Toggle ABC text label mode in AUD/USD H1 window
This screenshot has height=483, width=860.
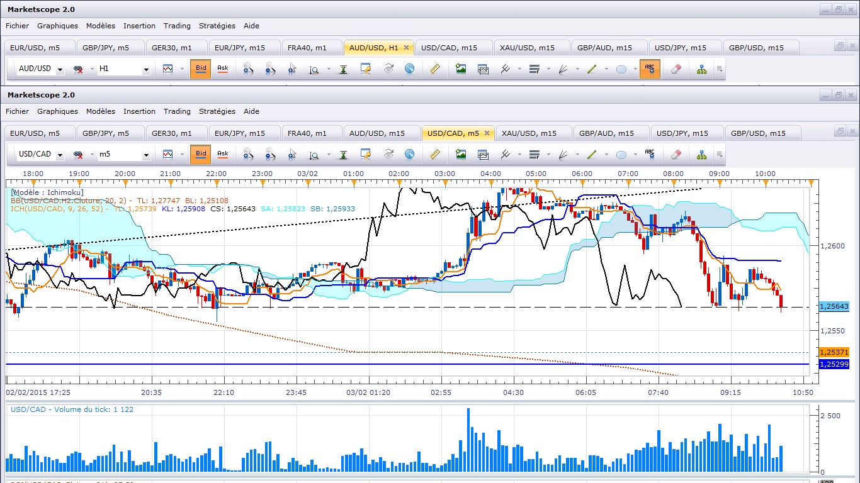[x=650, y=69]
